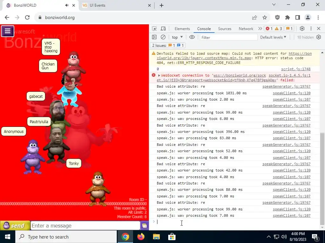The width and height of the screenshot is (325, 243).
Task: Expand the WebSocket connection error entry
Action: (159, 75)
